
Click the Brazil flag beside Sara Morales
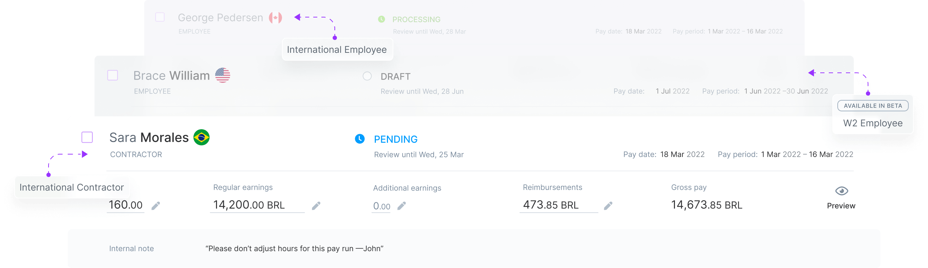coord(201,137)
